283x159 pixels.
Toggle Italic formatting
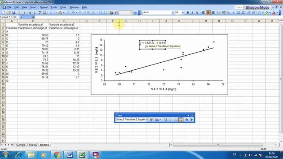[x=192, y=13]
